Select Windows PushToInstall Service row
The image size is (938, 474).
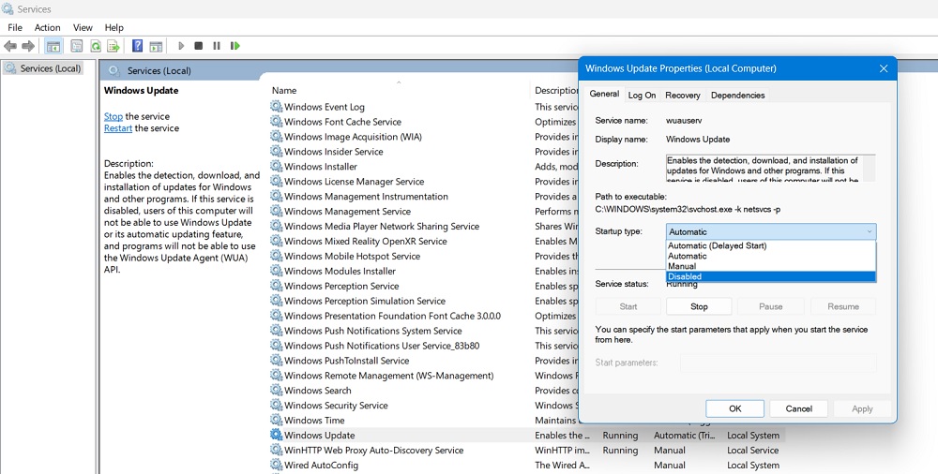(346, 361)
